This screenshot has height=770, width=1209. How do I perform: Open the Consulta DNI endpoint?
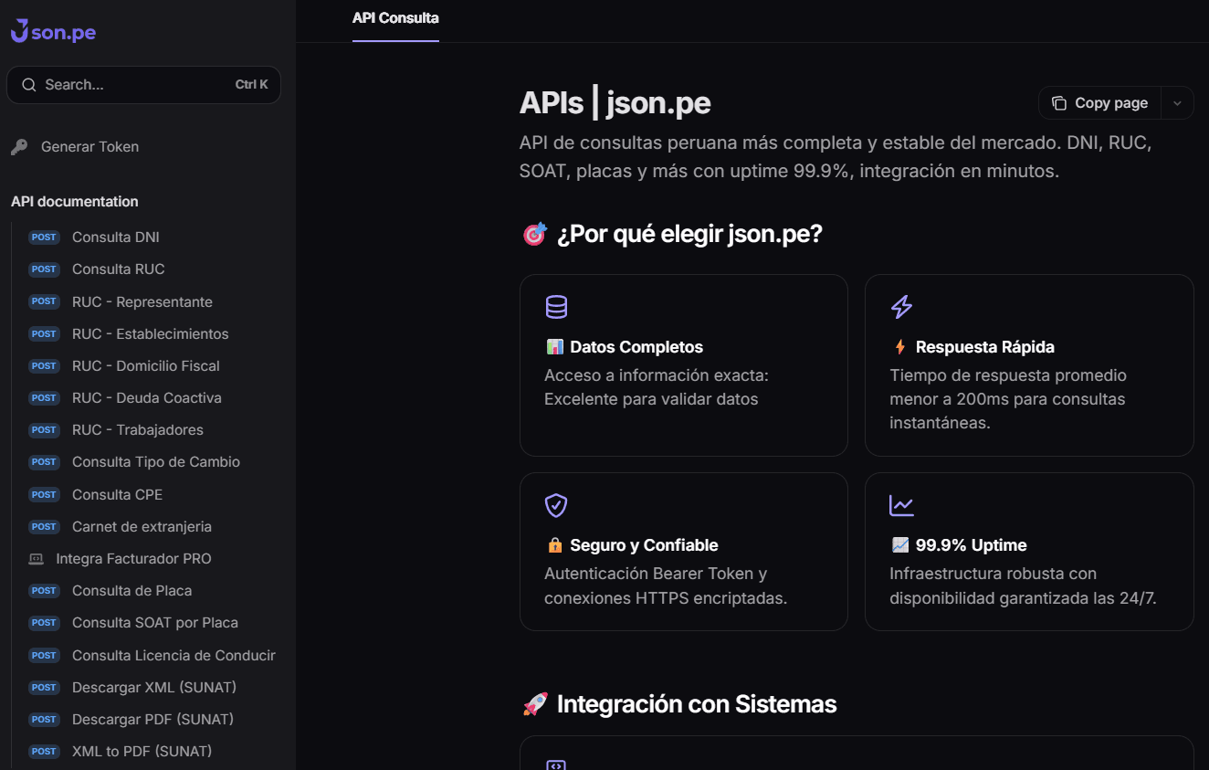point(115,237)
